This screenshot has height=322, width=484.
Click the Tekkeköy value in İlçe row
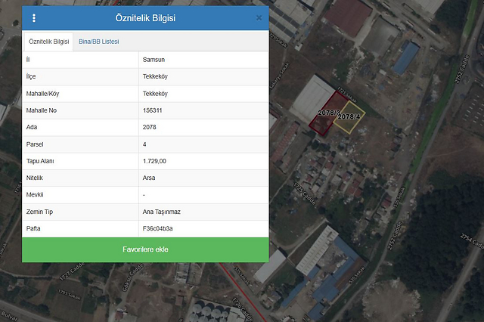tap(155, 76)
